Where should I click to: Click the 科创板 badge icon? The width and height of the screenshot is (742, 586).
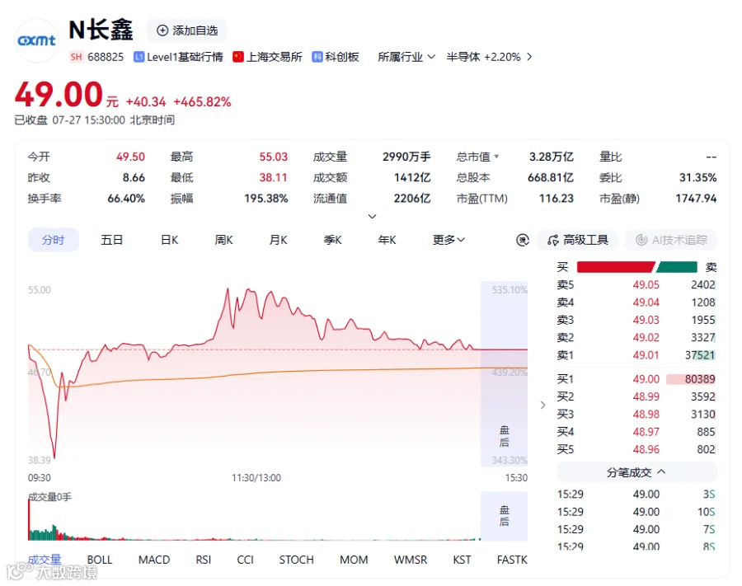point(317,57)
